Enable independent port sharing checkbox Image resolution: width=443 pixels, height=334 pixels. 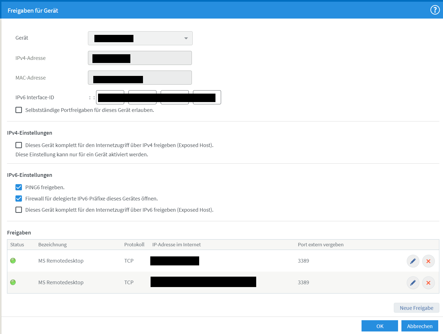click(x=19, y=110)
